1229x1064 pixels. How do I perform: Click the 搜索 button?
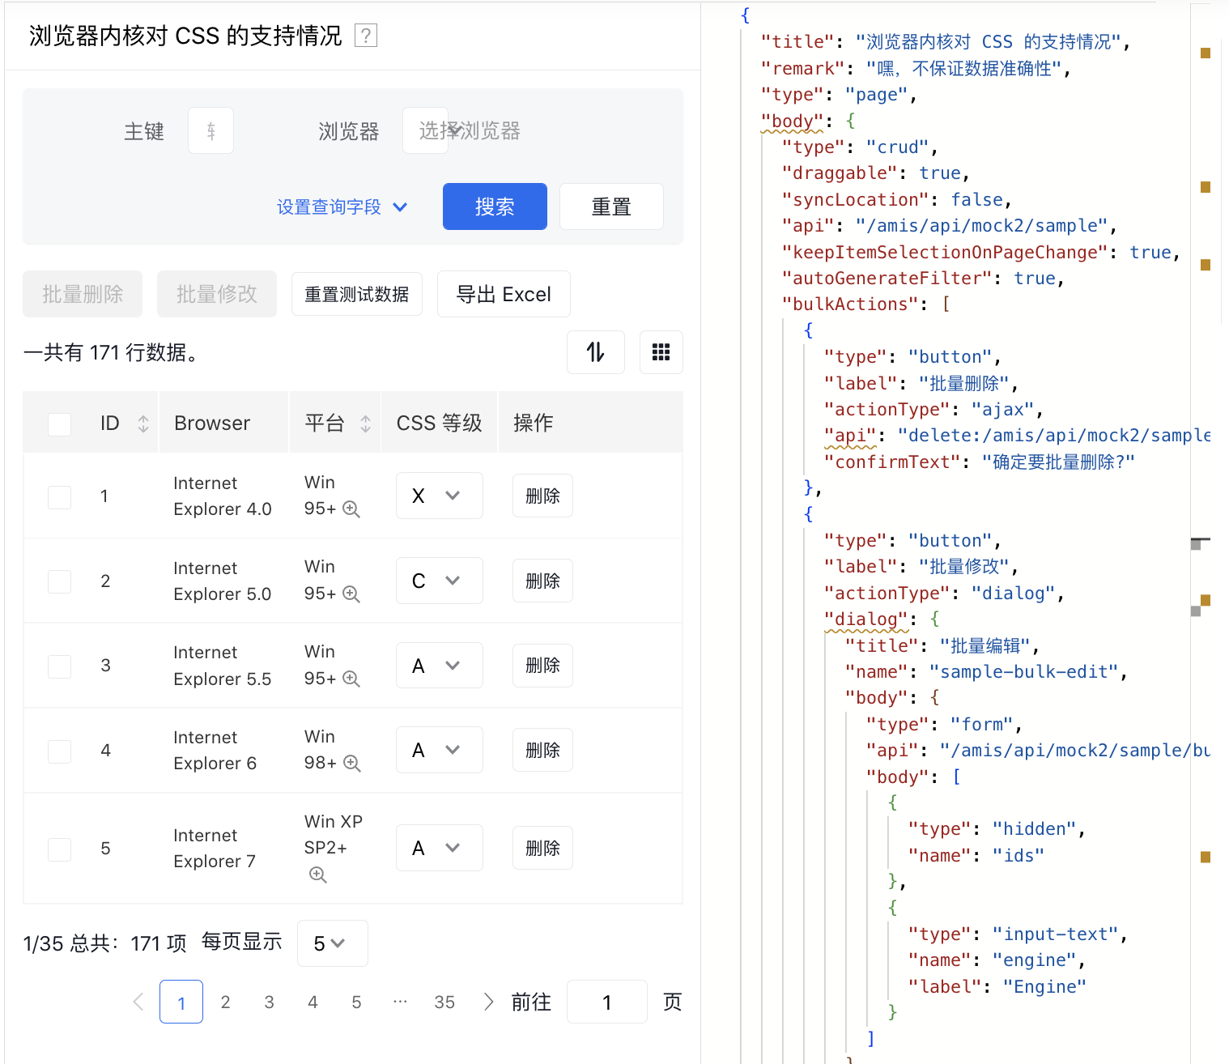click(x=495, y=206)
